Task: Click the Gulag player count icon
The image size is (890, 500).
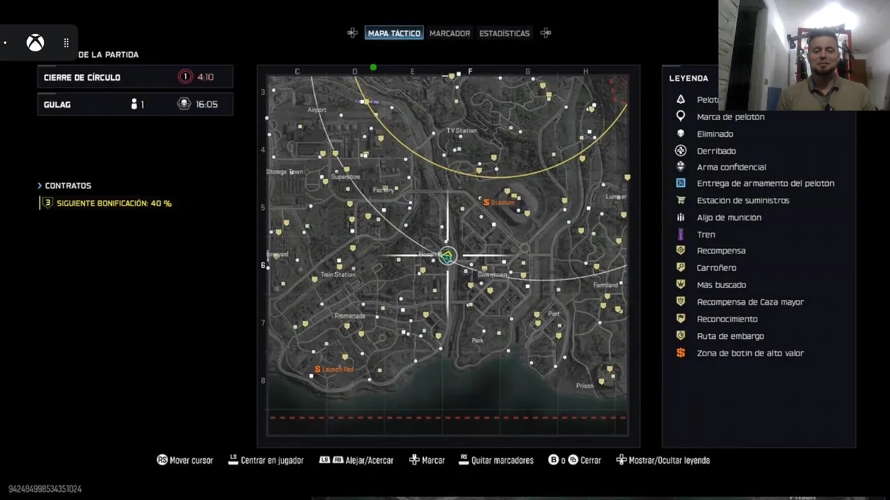Action: [x=134, y=104]
